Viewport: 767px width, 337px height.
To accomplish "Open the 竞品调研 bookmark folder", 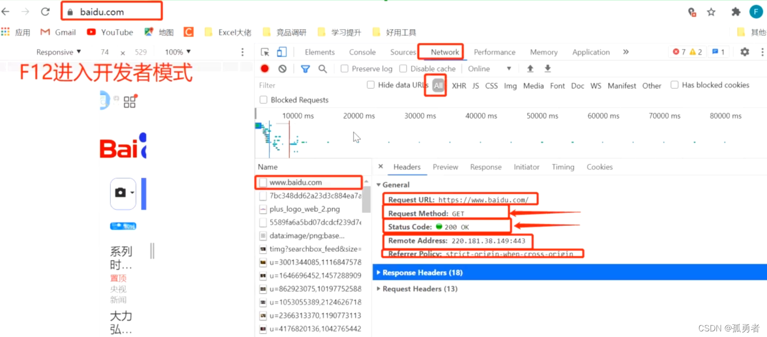I will (x=285, y=32).
